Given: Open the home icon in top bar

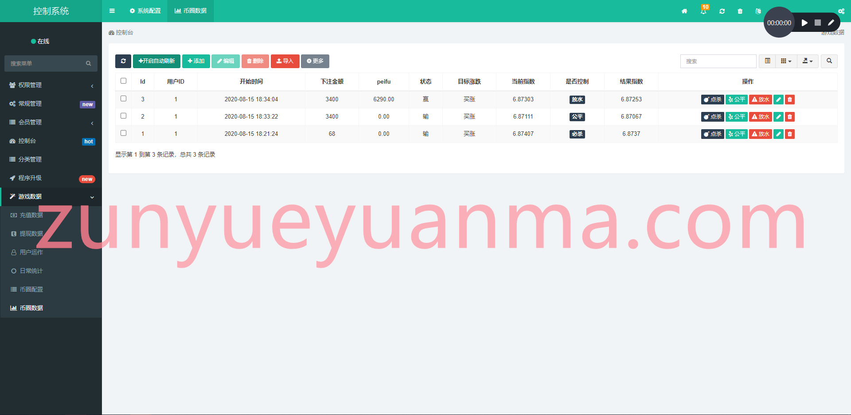Looking at the screenshot, I should point(684,11).
